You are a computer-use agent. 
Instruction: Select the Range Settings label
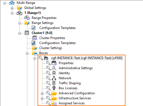click(x=43, y=23)
